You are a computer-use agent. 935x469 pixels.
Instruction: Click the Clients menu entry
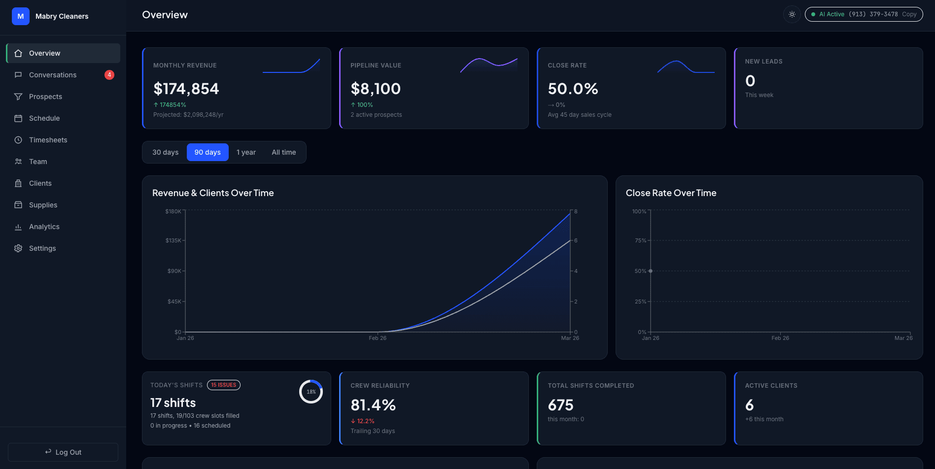(x=40, y=183)
